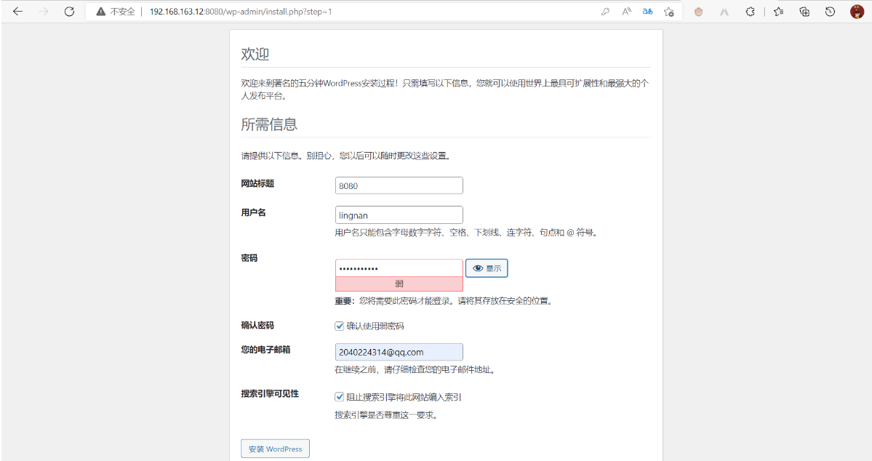Toggle the 显示 password visibility button
872x461 pixels.
click(x=486, y=268)
